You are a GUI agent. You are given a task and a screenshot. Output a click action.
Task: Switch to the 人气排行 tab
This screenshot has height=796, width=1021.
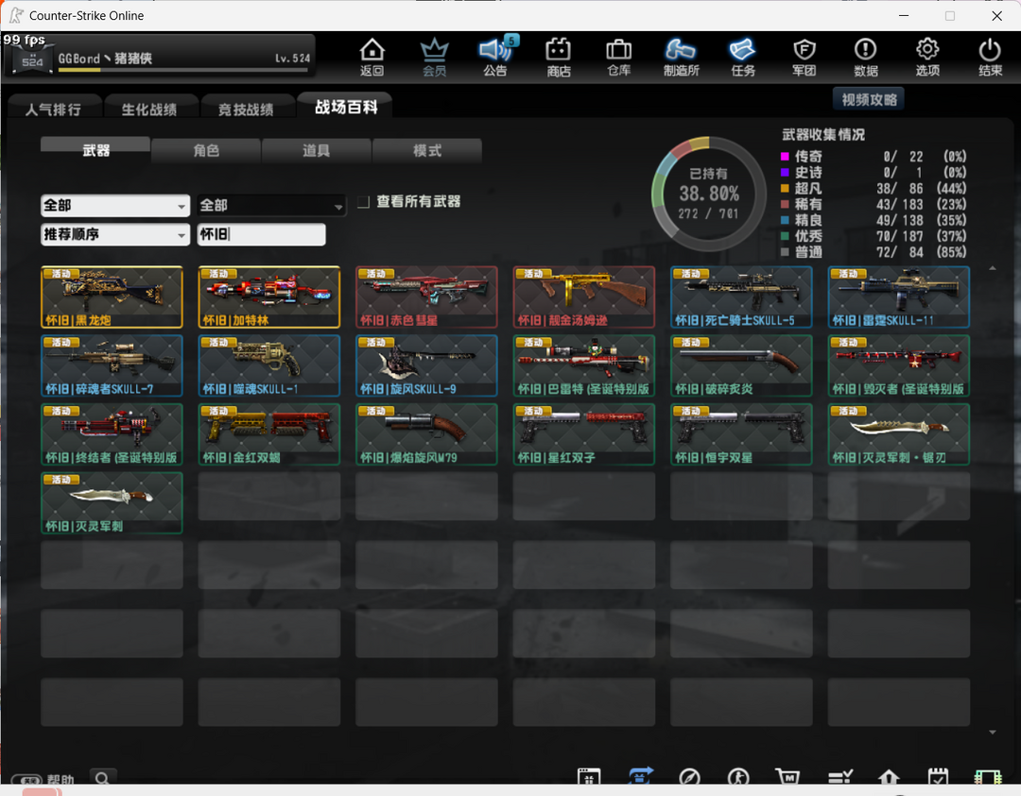(54, 109)
